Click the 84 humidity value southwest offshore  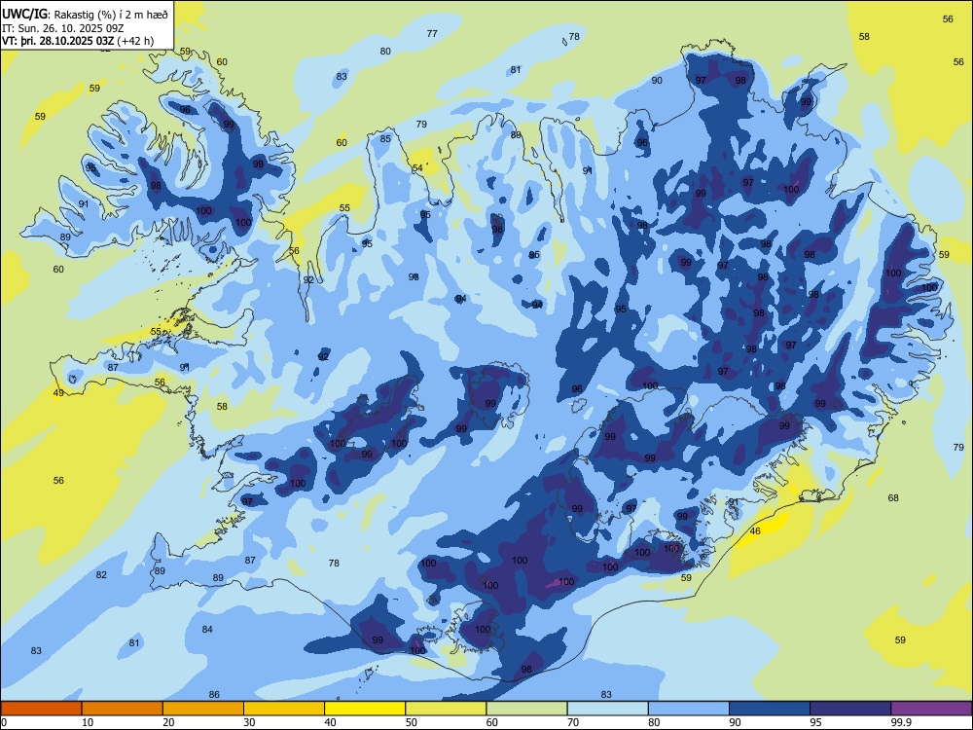click(207, 630)
